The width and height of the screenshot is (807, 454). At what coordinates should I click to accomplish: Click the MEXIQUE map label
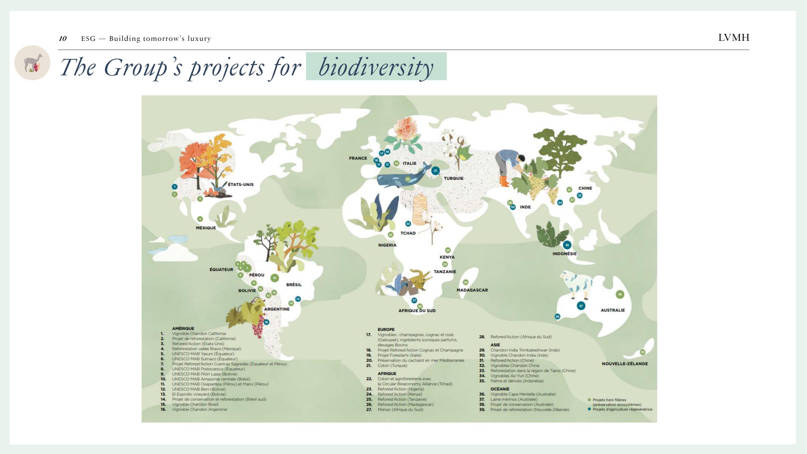pyautogui.click(x=206, y=228)
